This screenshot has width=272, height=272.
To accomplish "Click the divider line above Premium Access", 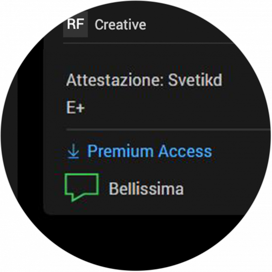I will point(168,130).
